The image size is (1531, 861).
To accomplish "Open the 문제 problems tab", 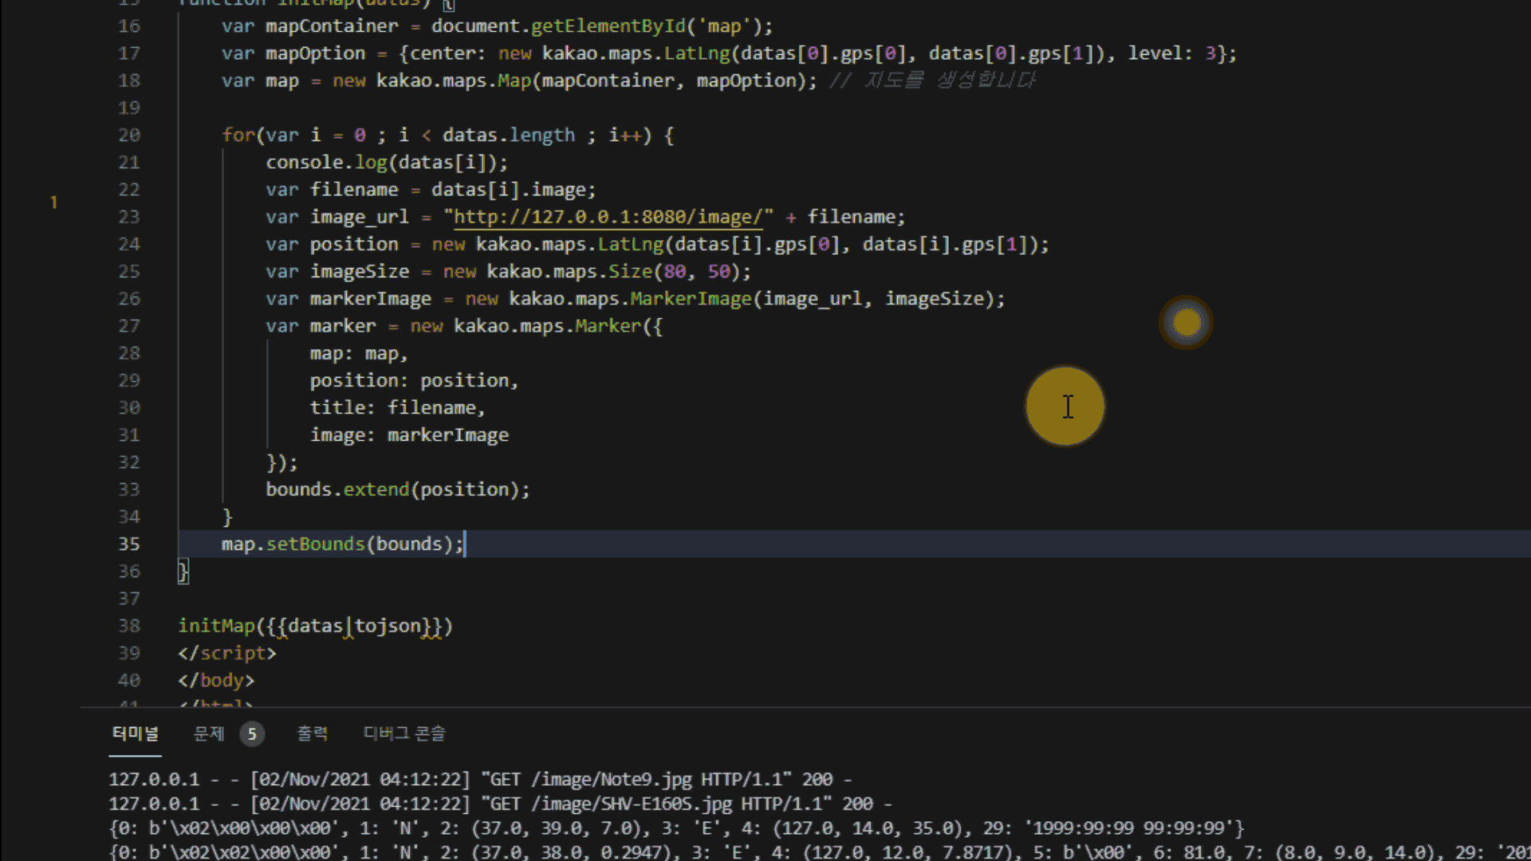I will [209, 733].
